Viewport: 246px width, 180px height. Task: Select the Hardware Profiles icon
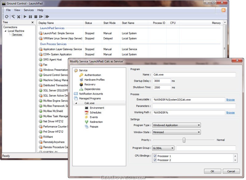pos(81,80)
